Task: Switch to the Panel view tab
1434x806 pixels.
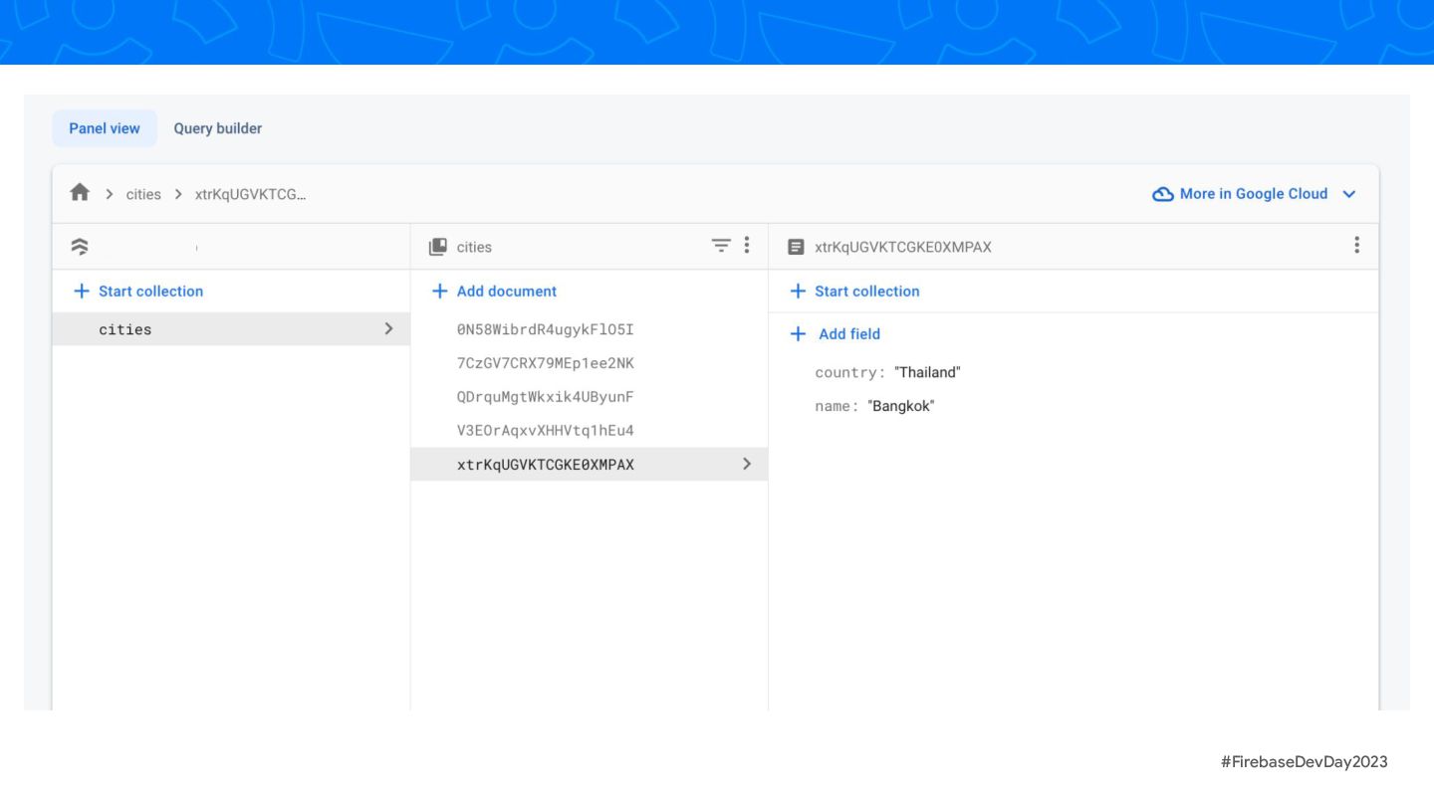Action: click(105, 128)
